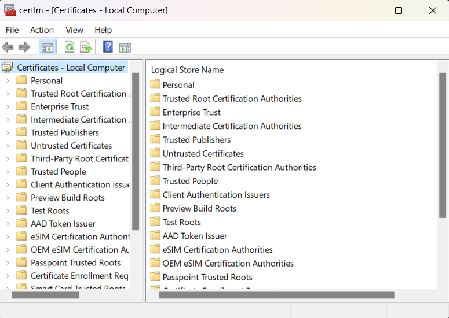Open Help via blue question mark icon
The image size is (449, 318).
pos(108,47)
